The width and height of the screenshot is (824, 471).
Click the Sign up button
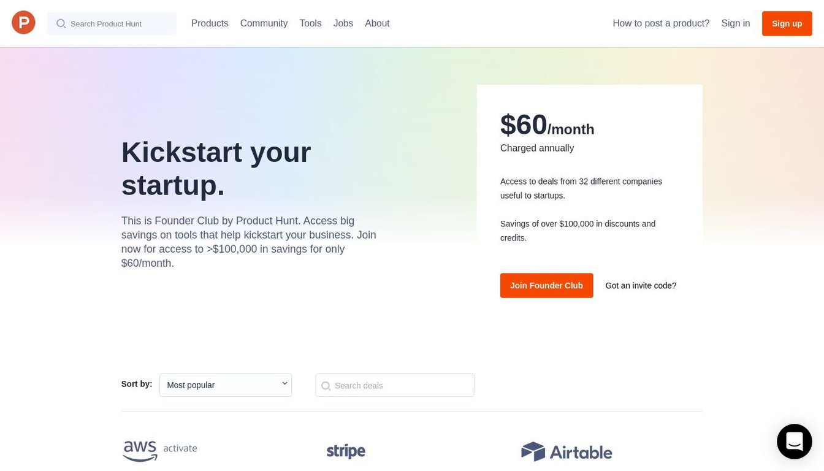pos(787,23)
